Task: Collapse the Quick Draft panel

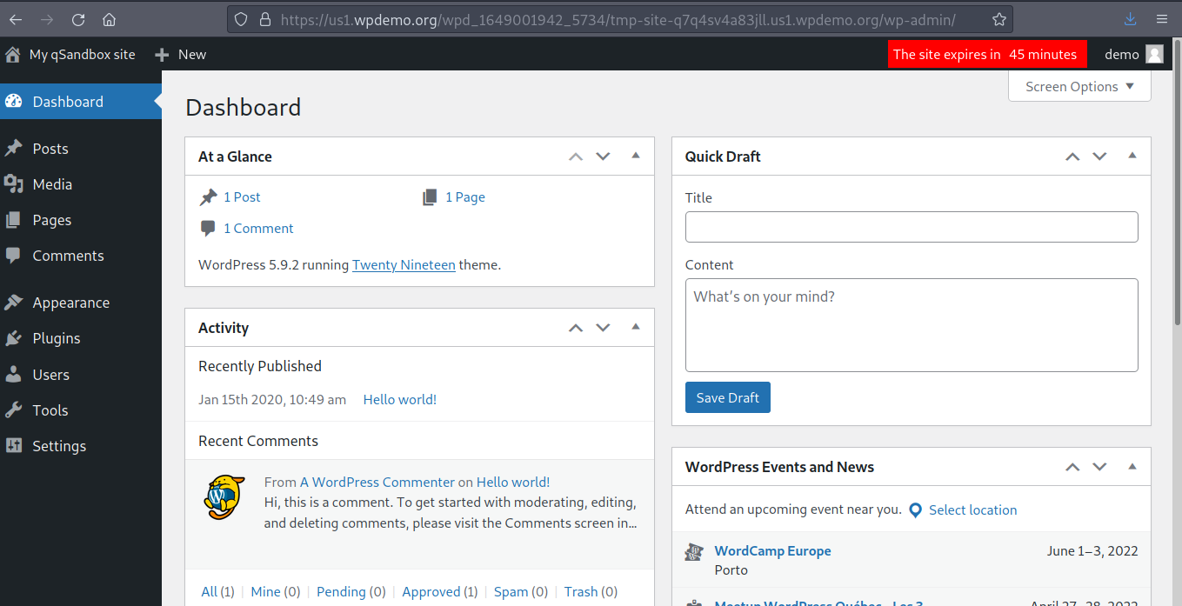Action: (1132, 156)
